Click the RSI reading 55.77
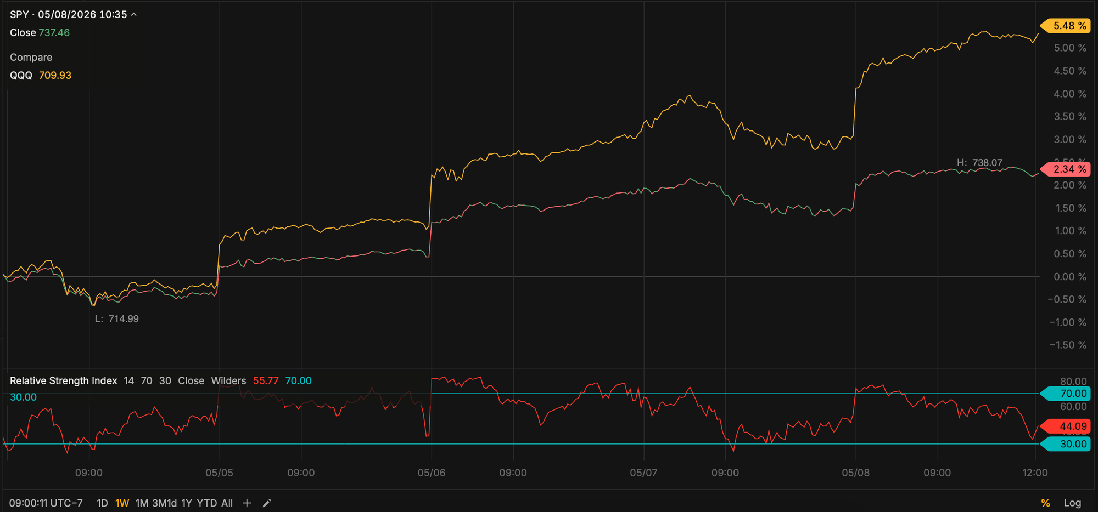This screenshot has width=1098, height=512. click(x=266, y=380)
